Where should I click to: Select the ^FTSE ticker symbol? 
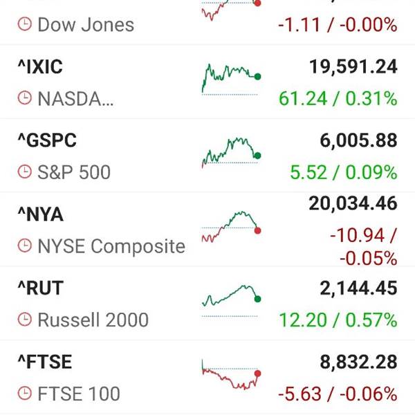[x=45, y=362]
